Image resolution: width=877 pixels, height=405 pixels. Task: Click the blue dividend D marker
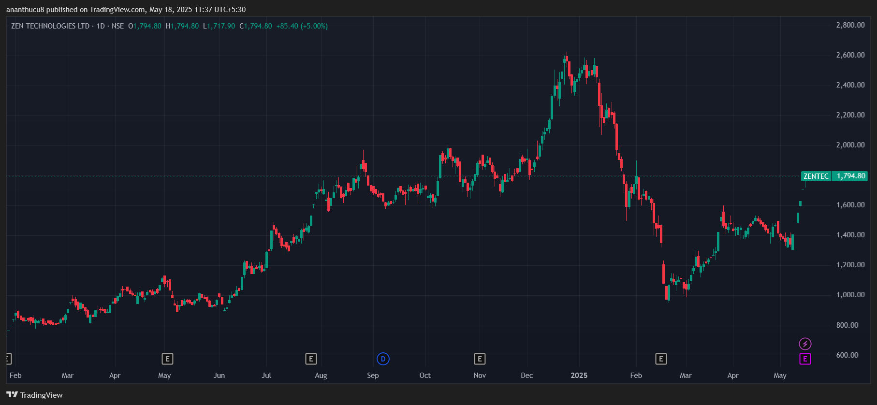tap(383, 359)
